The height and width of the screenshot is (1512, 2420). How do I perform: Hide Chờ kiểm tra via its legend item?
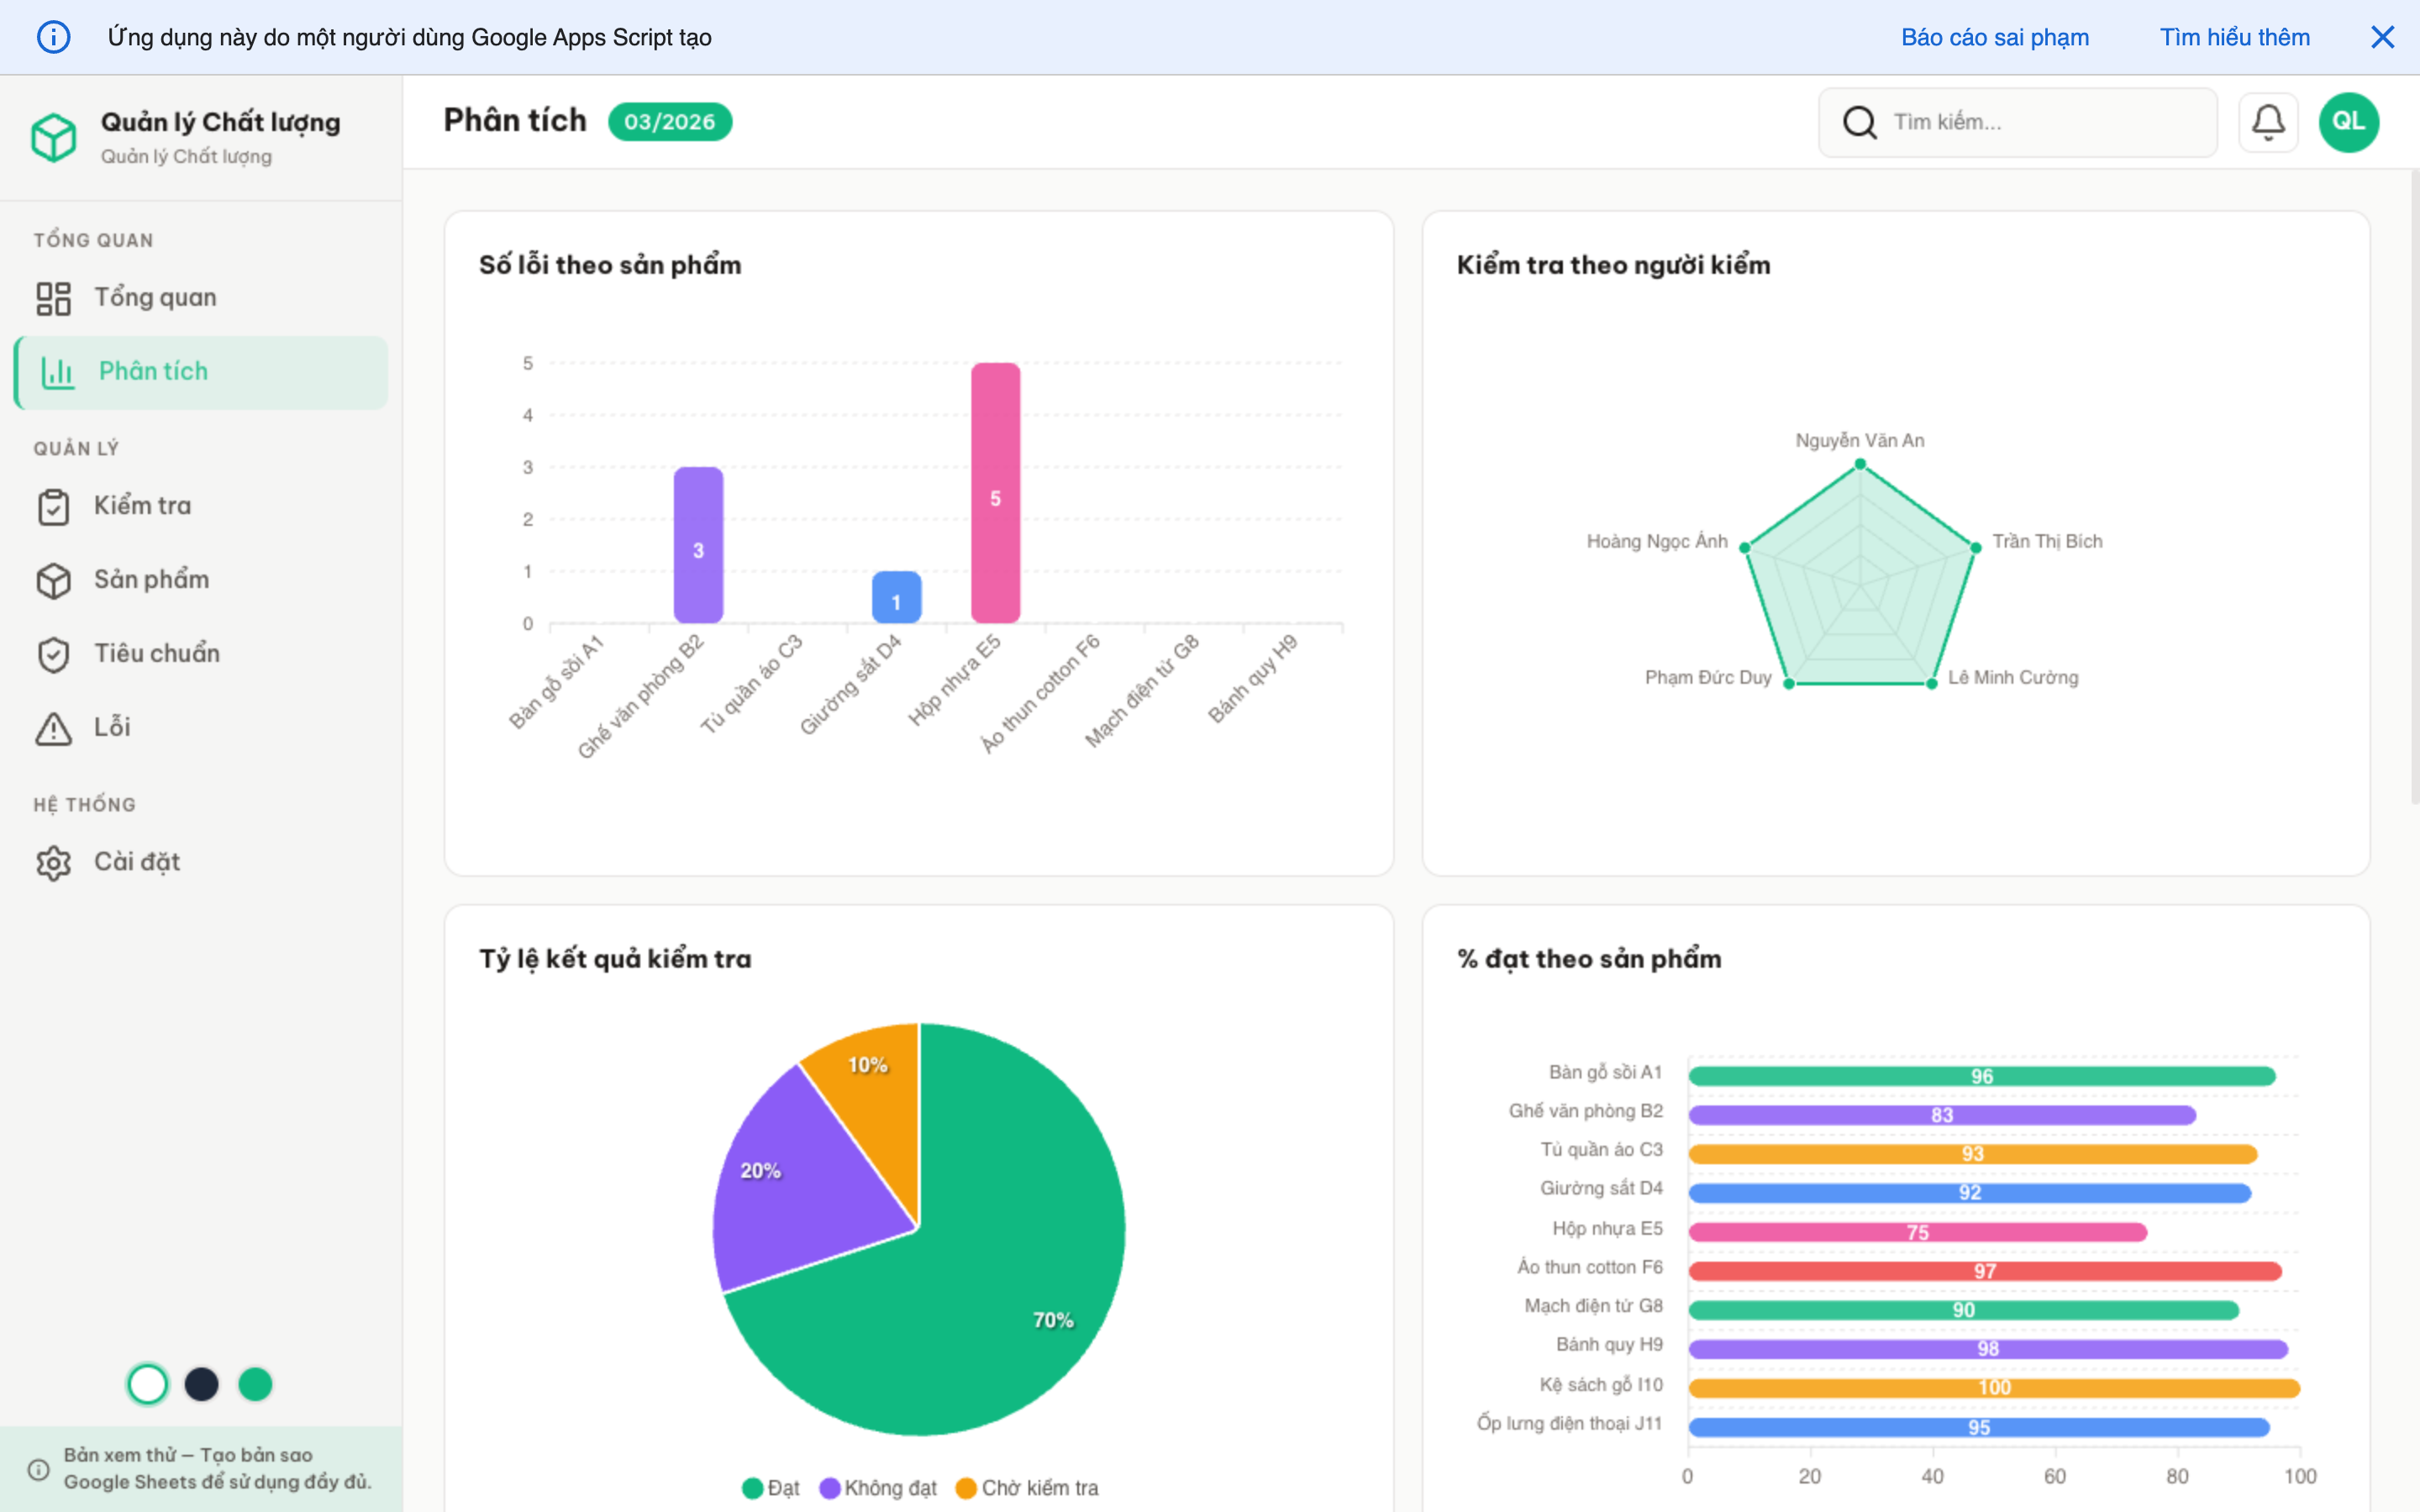click(x=1027, y=1488)
